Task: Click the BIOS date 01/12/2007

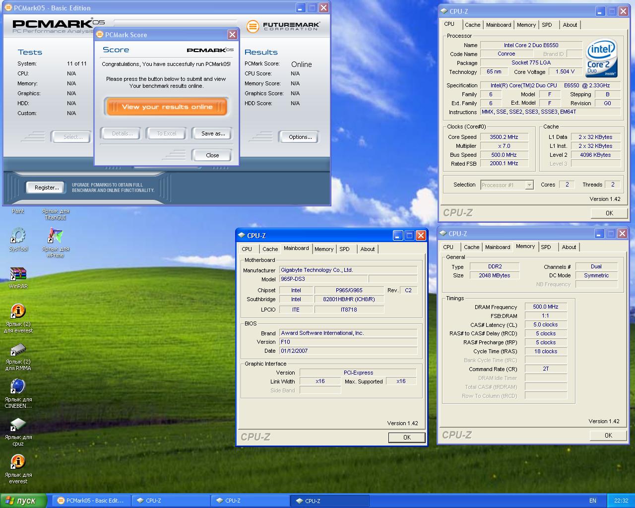Action: coord(348,351)
